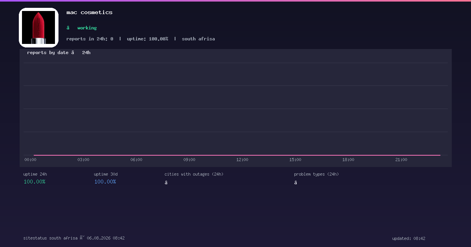
Task: Click the problem types placeholder symbol
Action: click(x=296, y=182)
